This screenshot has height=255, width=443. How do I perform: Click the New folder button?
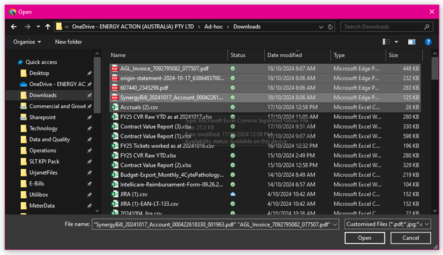68,42
